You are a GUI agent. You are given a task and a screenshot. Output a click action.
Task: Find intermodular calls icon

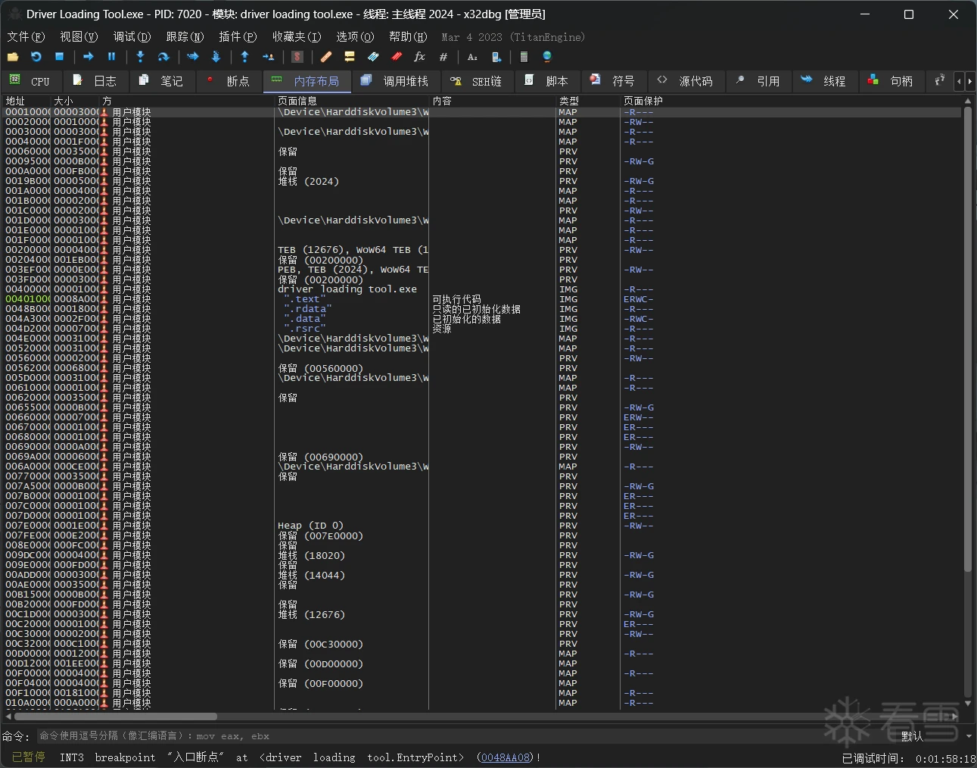coord(496,57)
